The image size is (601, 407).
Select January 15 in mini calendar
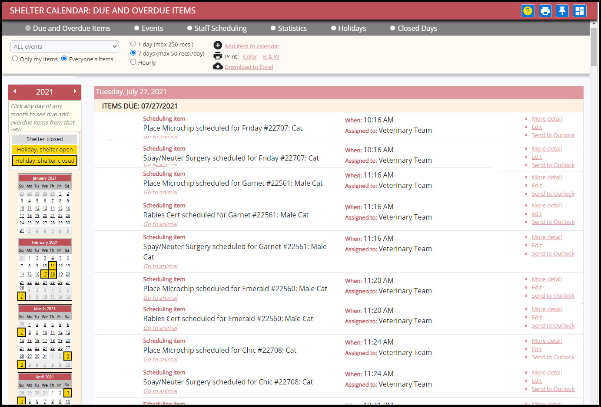coord(60,208)
